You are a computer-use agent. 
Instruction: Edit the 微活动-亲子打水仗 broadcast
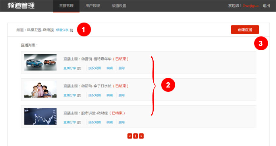(110, 95)
